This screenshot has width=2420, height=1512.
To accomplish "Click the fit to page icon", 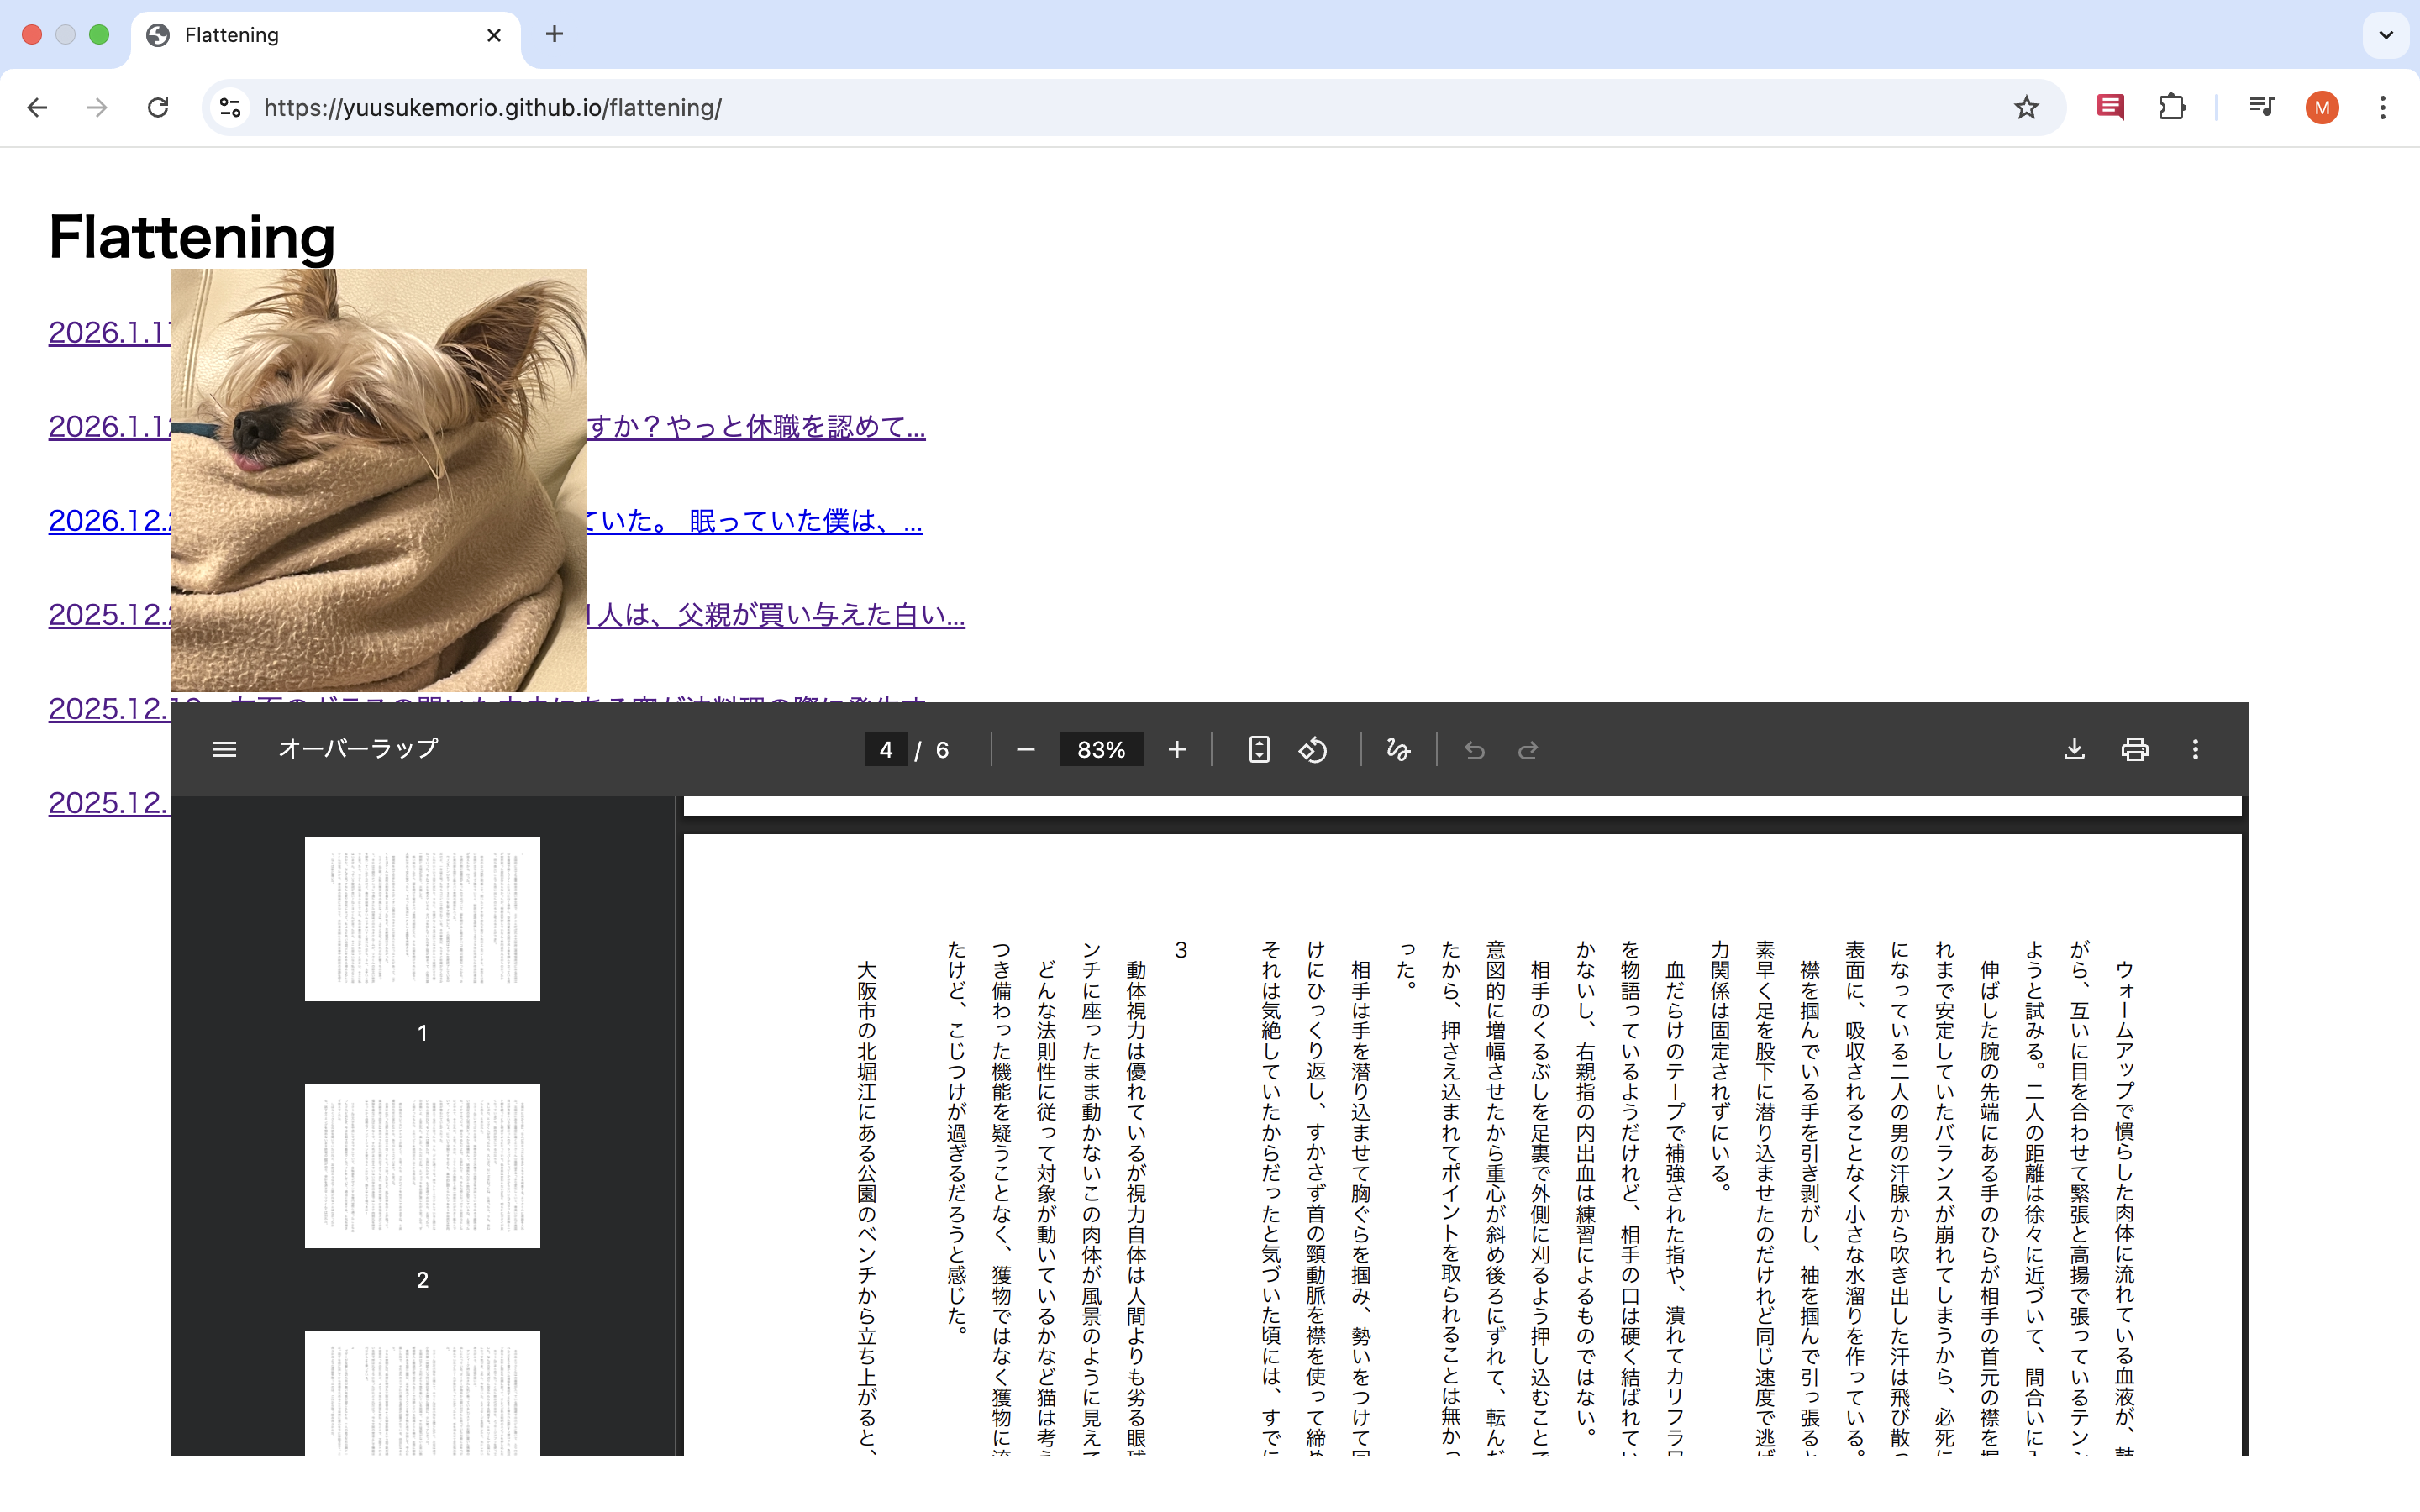I will 1259,749.
